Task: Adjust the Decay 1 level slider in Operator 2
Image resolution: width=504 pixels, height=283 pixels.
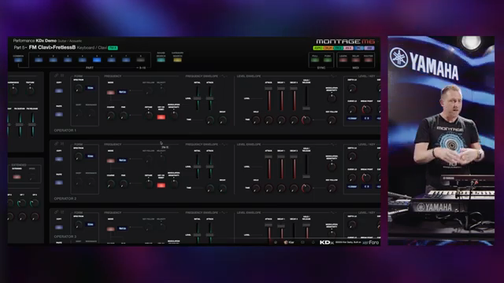Action: [281, 167]
